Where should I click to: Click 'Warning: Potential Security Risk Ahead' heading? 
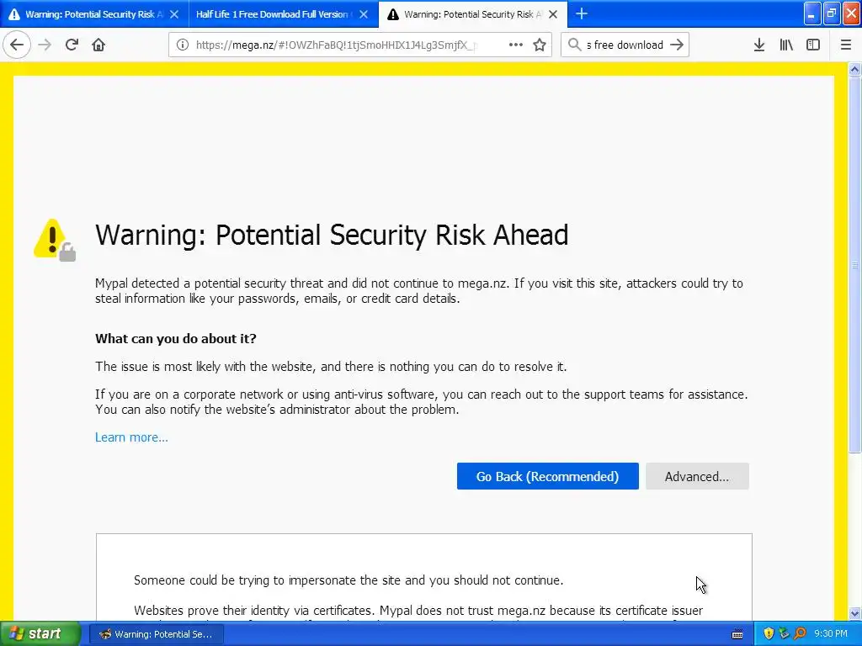point(332,236)
